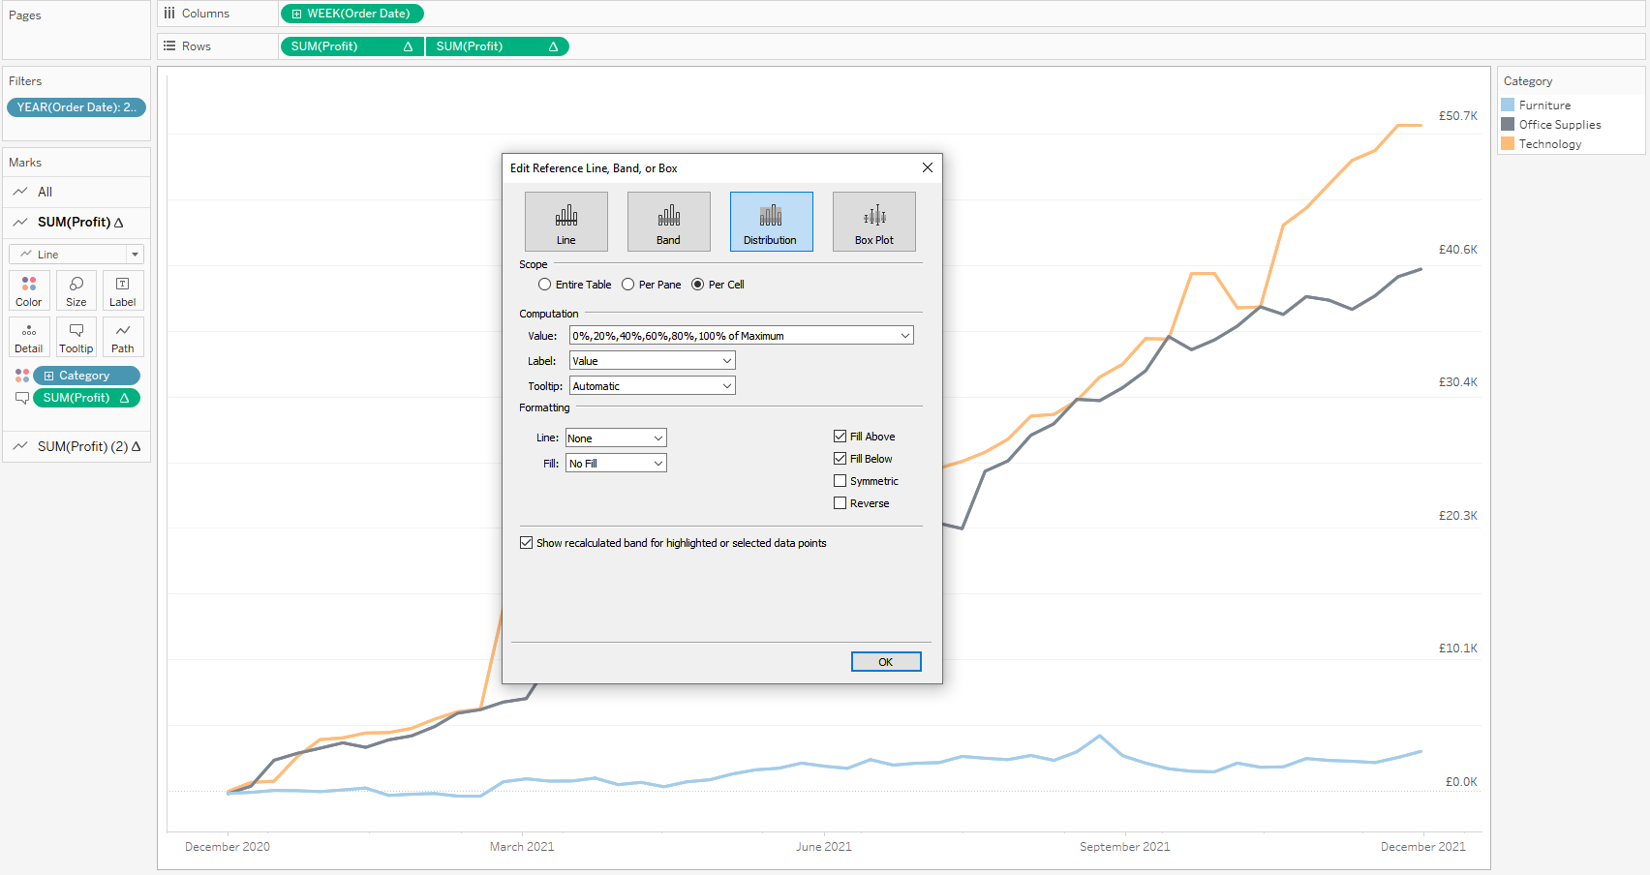
Task: Expand the Label dropdown in Computation
Action: coord(652,361)
